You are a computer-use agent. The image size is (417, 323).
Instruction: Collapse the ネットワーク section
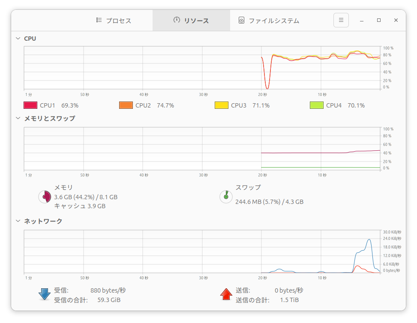18,221
